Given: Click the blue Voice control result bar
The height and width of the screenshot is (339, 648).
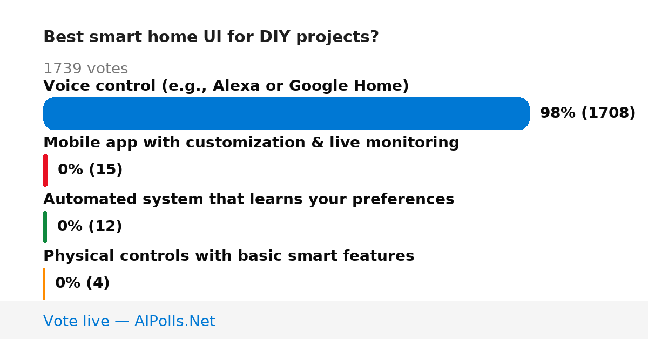Looking at the screenshot, I should (x=286, y=113).
